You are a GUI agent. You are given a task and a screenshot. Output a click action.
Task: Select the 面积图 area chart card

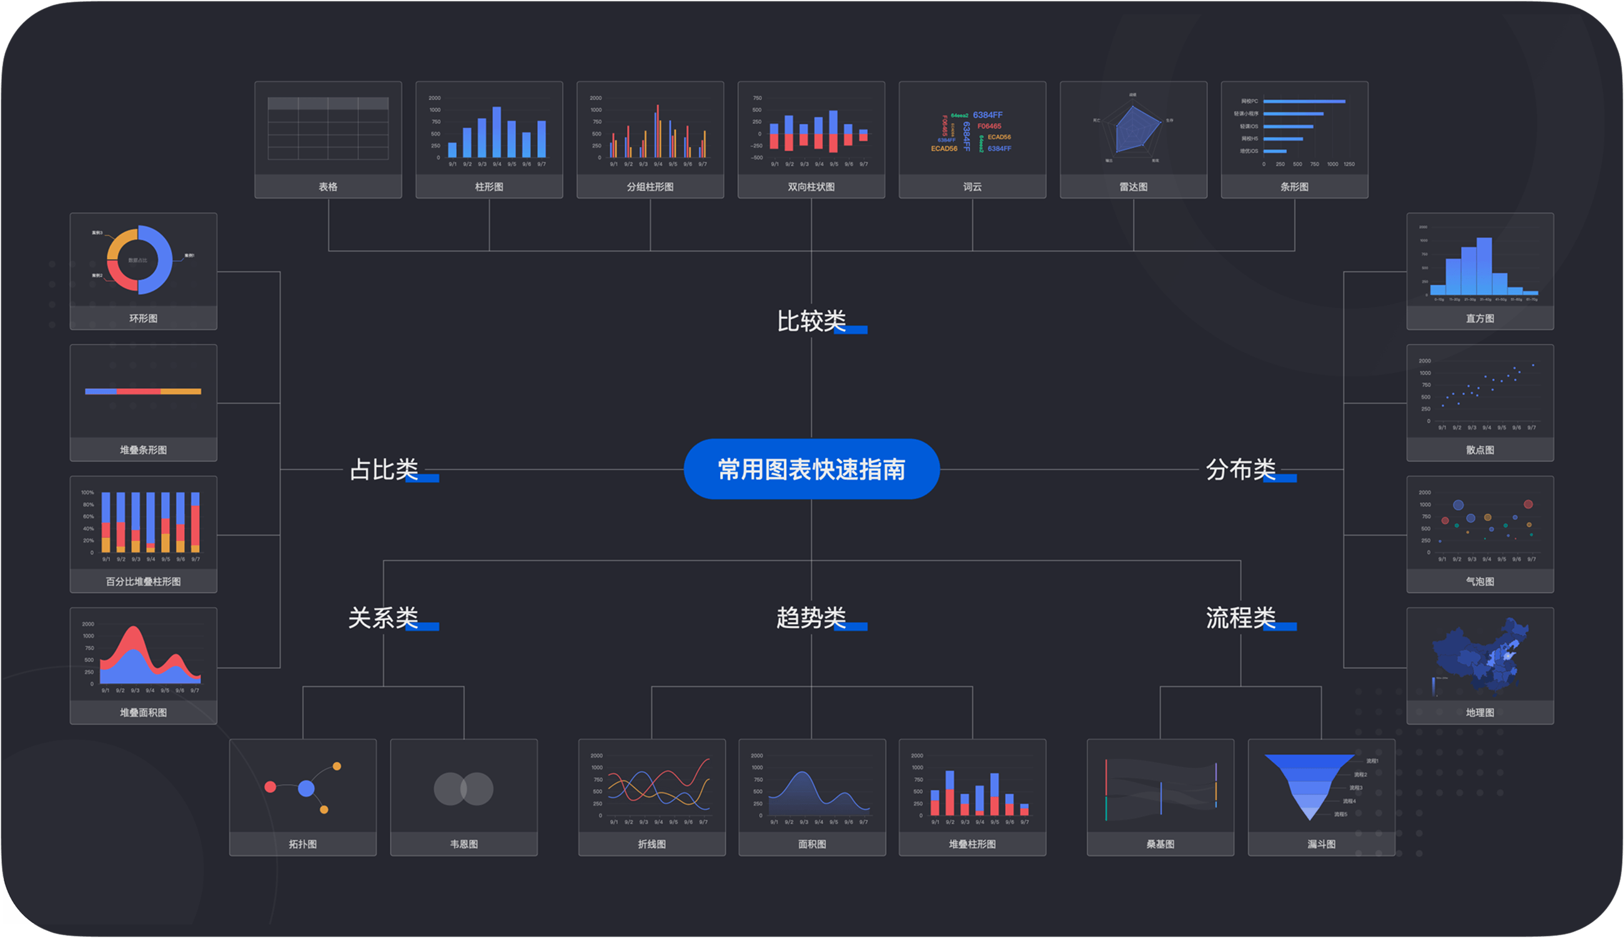click(811, 797)
